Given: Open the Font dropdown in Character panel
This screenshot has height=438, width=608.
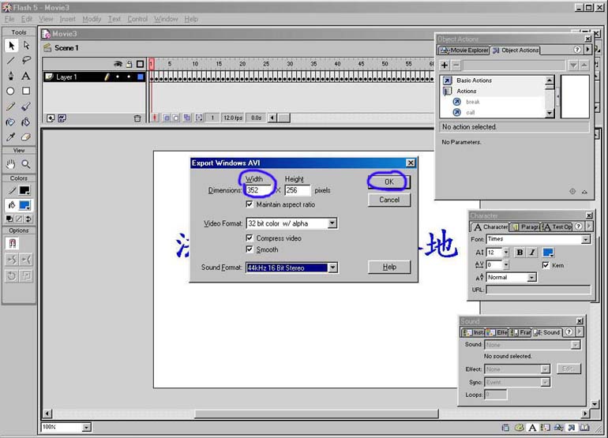Looking at the screenshot, I should pos(585,239).
